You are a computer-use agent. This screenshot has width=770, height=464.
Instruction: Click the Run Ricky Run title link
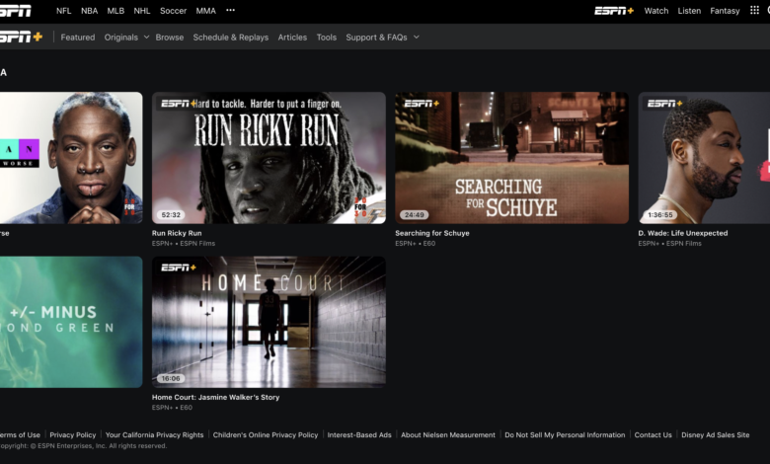point(177,233)
